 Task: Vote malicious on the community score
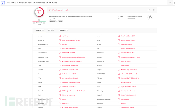coord(34,23)
